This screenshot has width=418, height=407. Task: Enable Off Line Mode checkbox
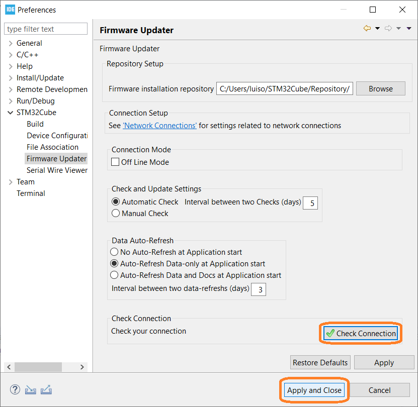pyautogui.click(x=115, y=162)
